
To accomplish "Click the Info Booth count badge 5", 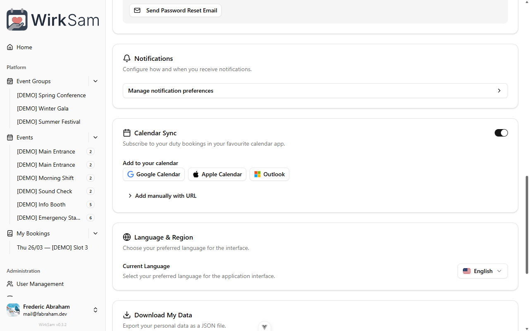I will pos(91,204).
